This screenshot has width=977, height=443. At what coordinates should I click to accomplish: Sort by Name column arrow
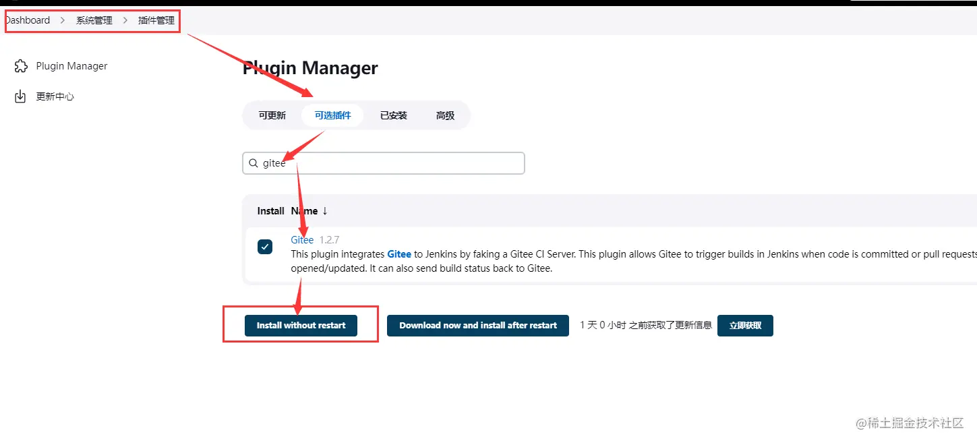click(325, 211)
